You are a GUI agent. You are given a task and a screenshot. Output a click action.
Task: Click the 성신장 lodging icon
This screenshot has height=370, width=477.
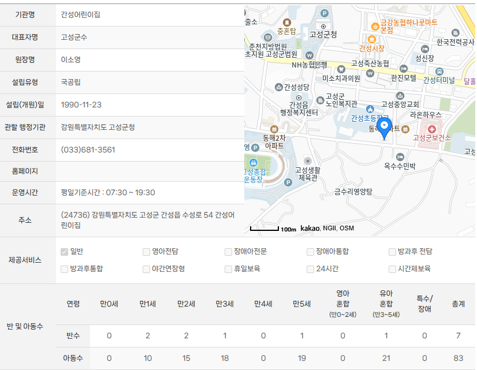pyautogui.click(x=424, y=48)
